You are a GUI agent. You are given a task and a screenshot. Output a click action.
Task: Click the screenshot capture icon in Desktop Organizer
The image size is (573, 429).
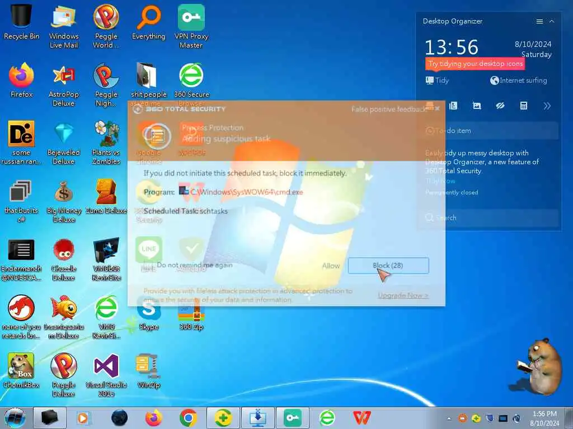pos(477,106)
